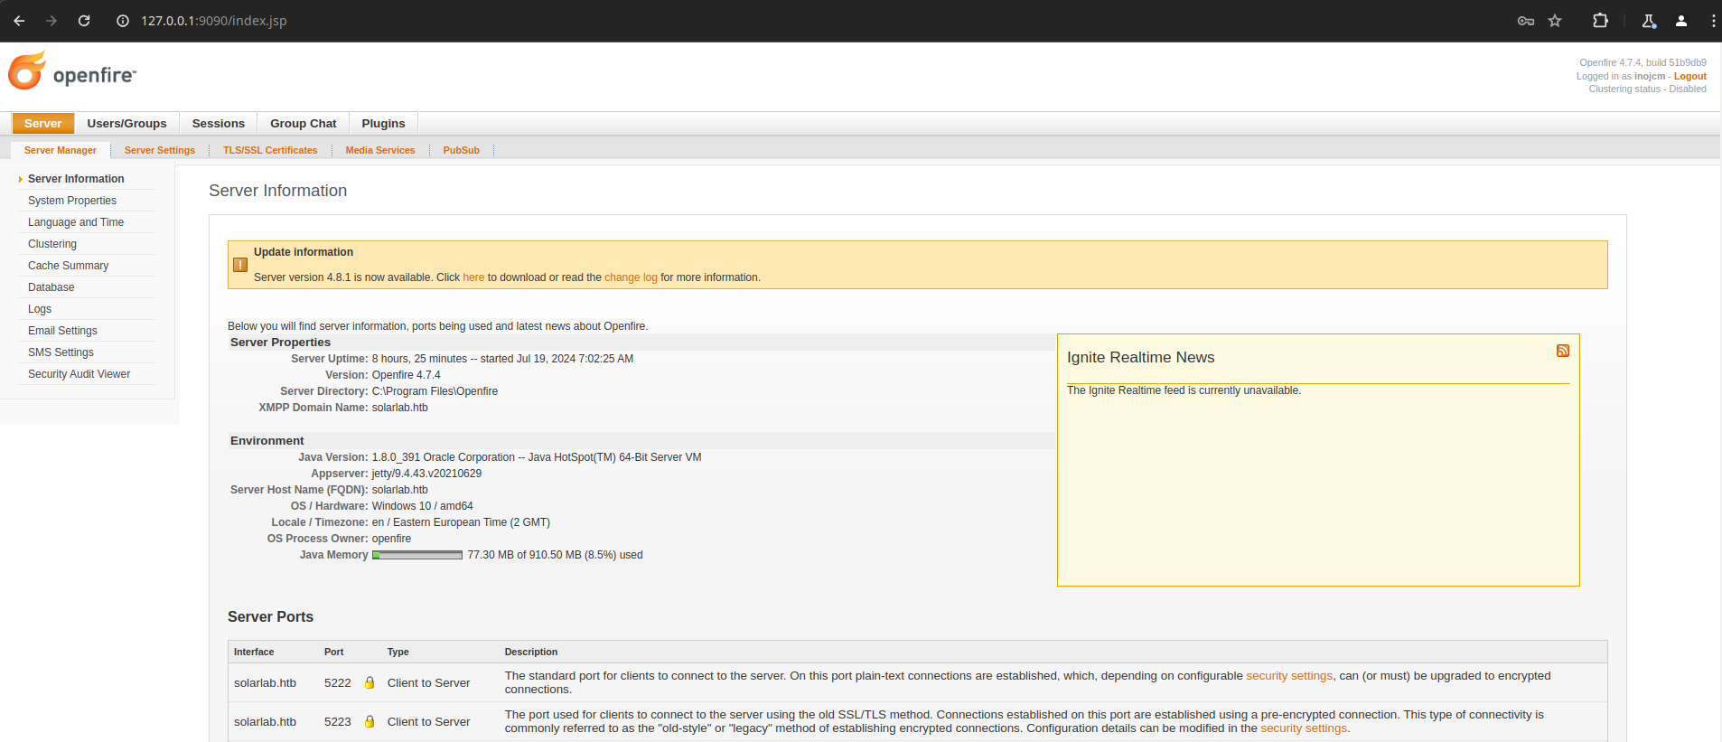This screenshot has width=1722, height=742.
Task: View the Cache Summary page
Action: click(68, 266)
